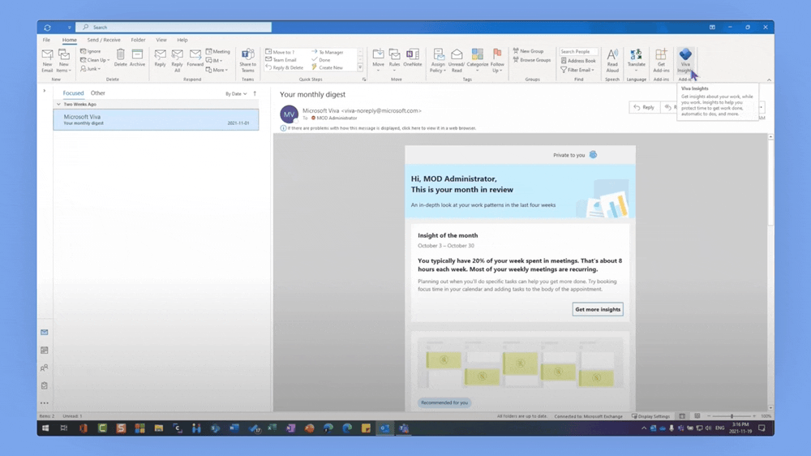Screen dimensions: 811x456
Task: Open Viva Insights add-in
Action: click(685, 61)
